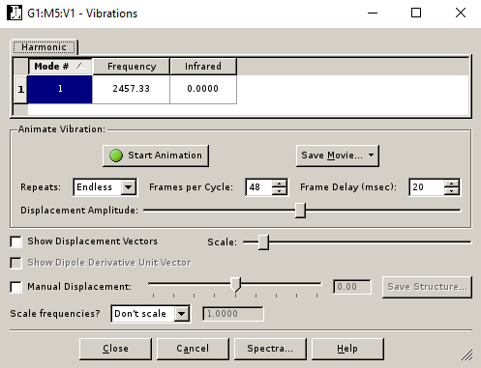481x368 pixels.
Task: Click the green Start Animation button
Action: point(156,156)
